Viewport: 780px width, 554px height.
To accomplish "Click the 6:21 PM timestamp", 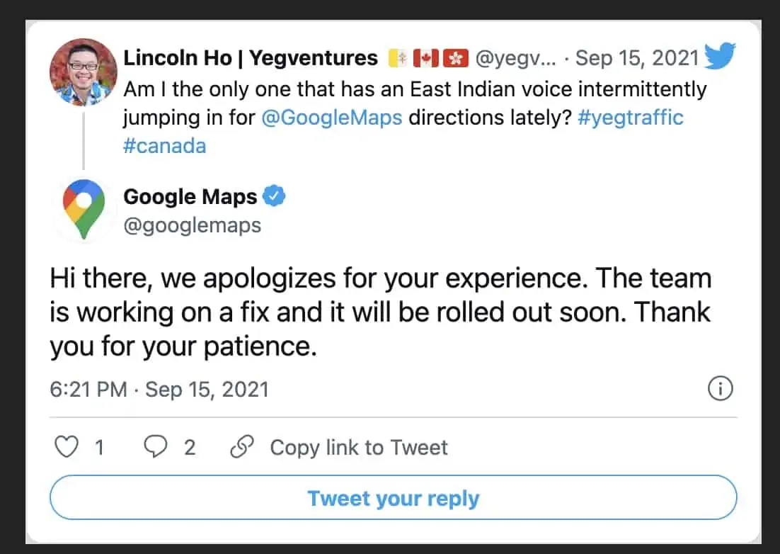I will click(x=88, y=390).
